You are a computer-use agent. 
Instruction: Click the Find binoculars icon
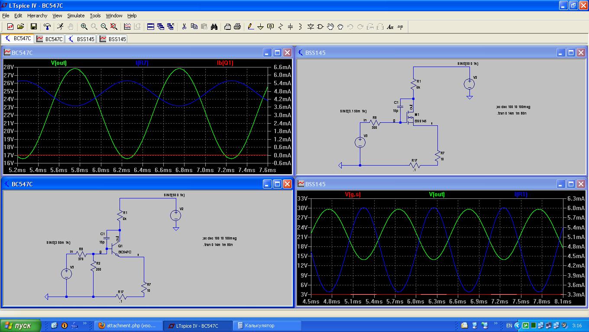click(214, 27)
